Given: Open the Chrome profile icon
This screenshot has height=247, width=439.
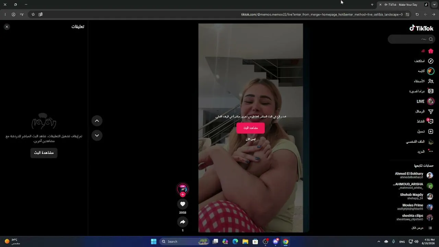Looking at the screenshot, I should tap(13, 14).
